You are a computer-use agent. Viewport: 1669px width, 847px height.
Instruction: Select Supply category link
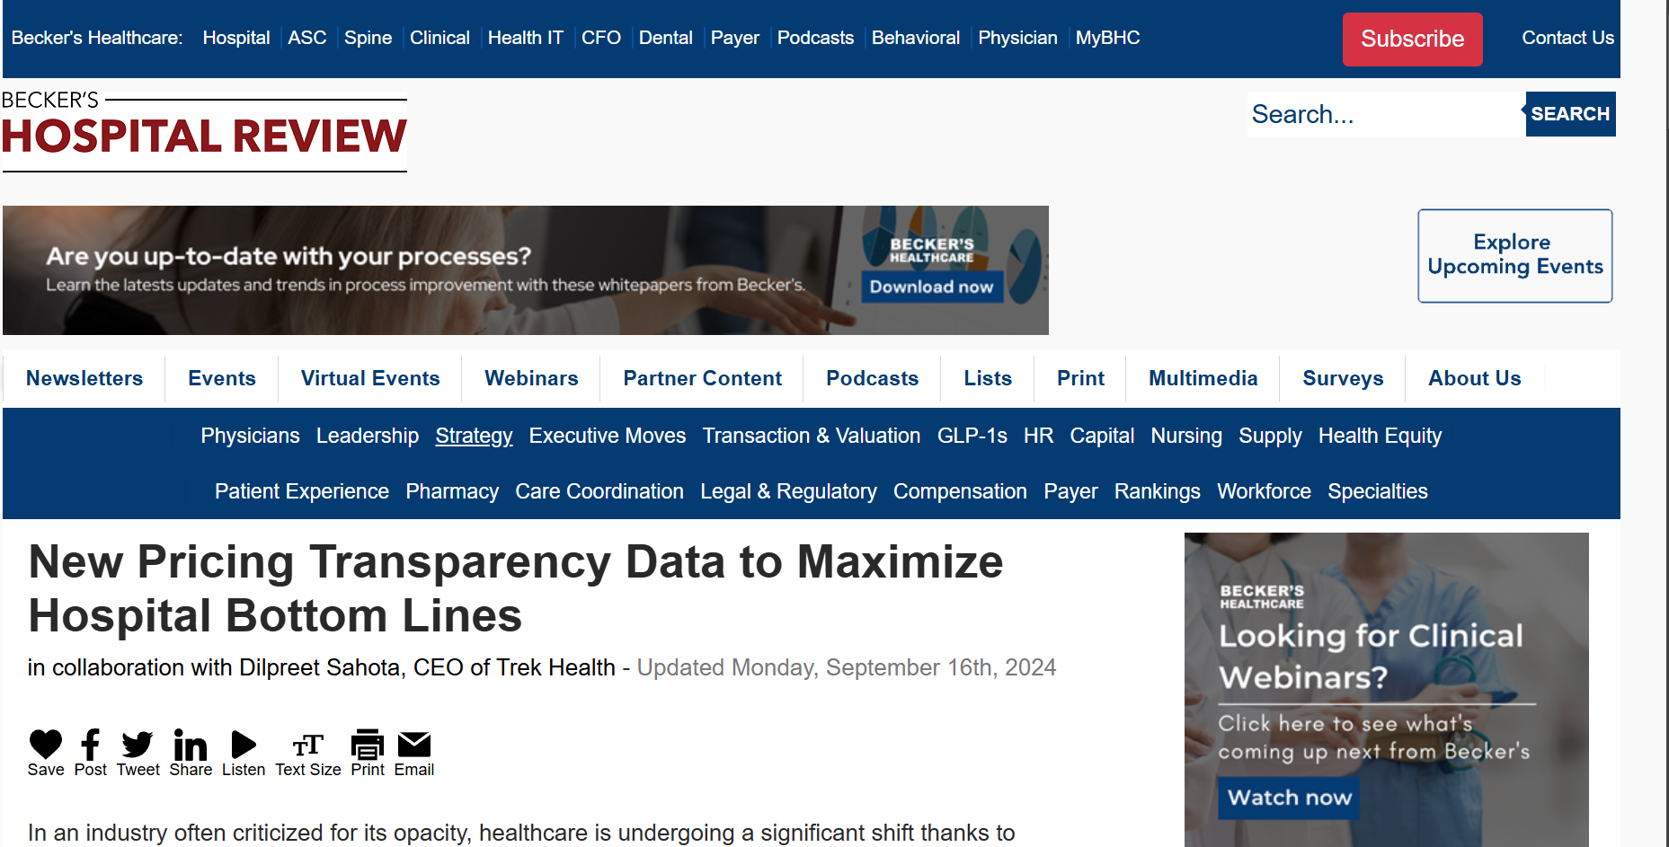tap(1270, 436)
